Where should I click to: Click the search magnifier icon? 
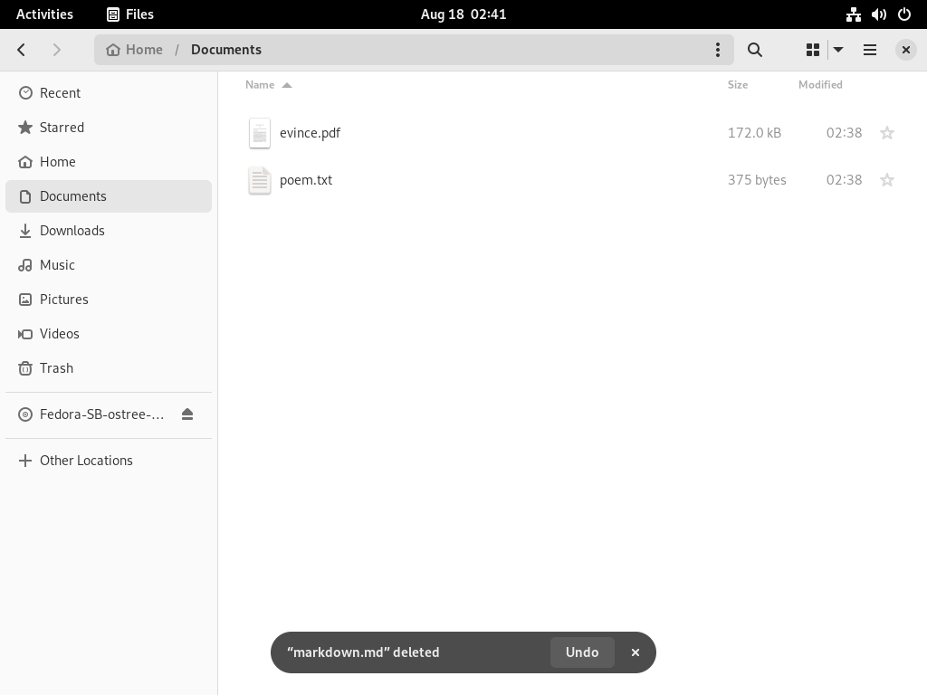[x=754, y=50]
